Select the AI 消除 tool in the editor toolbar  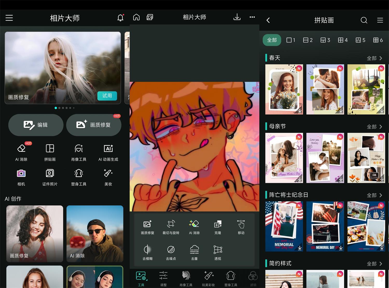pos(194,227)
